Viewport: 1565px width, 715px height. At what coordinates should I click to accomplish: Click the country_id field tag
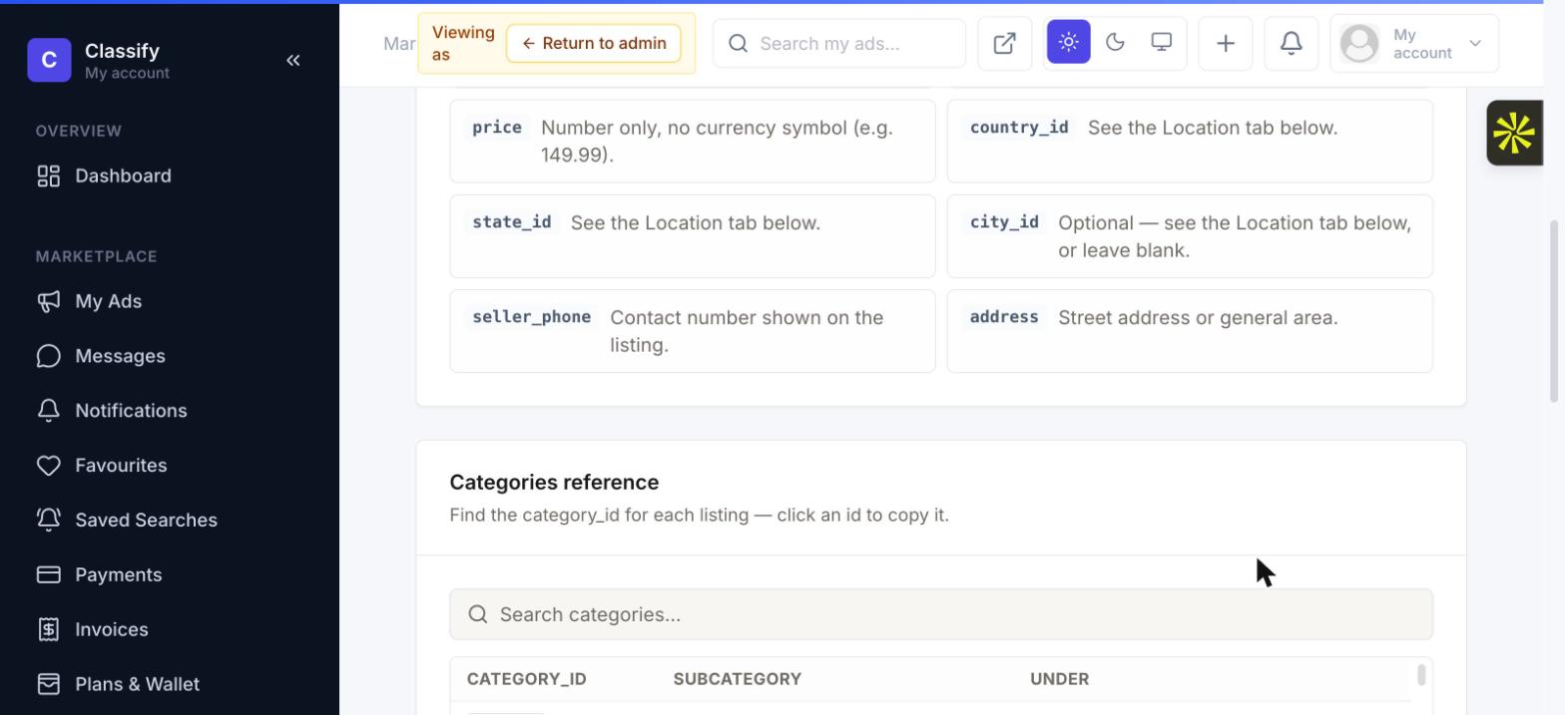coord(1019,128)
